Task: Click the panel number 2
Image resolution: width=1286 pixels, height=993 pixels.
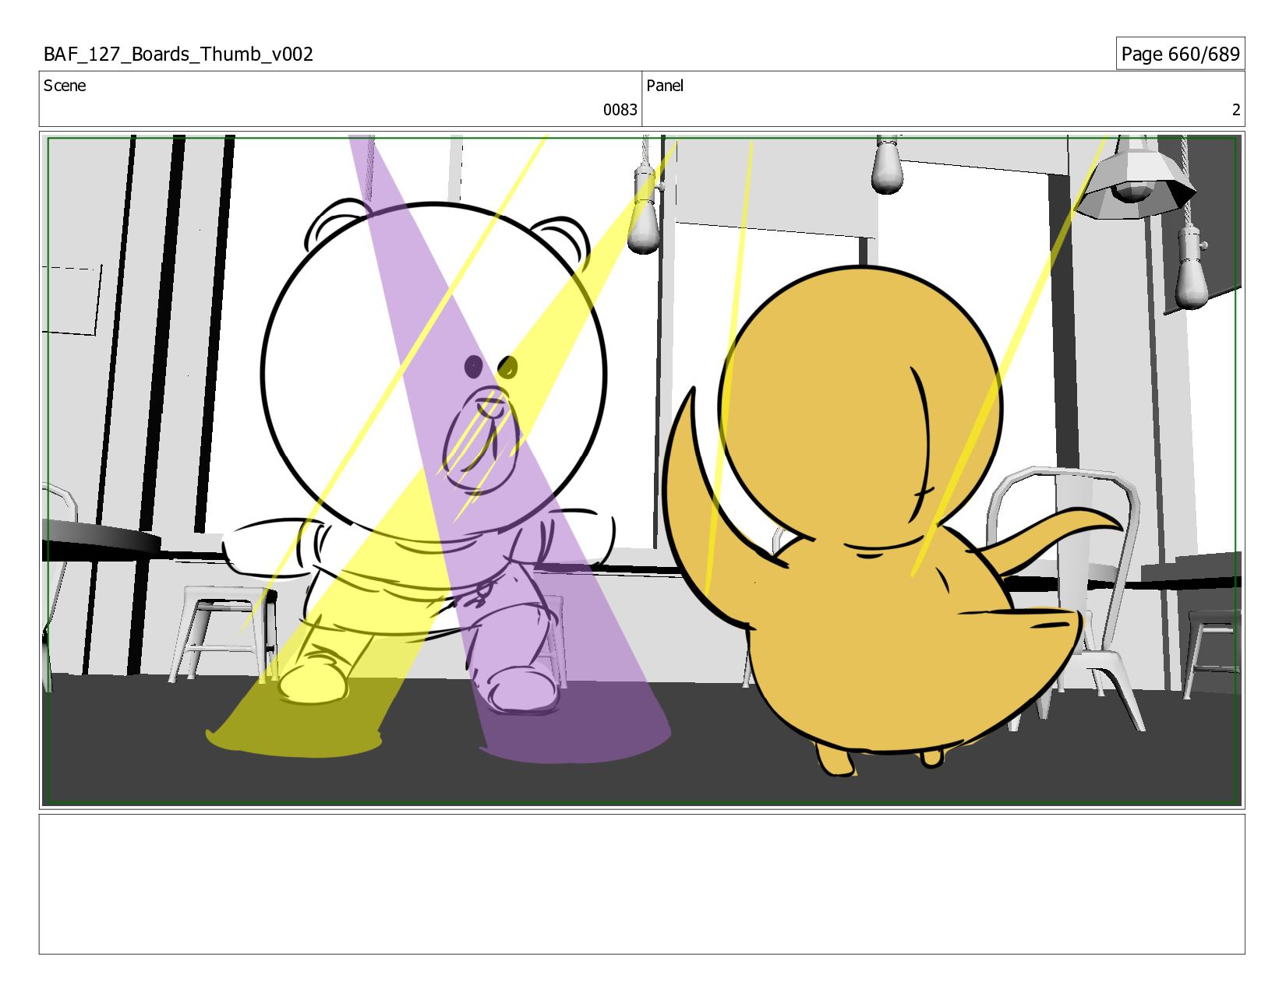Action: 1235,110
